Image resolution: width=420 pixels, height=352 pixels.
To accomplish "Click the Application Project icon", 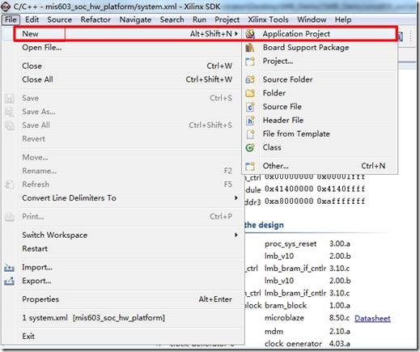I will (250, 34).
